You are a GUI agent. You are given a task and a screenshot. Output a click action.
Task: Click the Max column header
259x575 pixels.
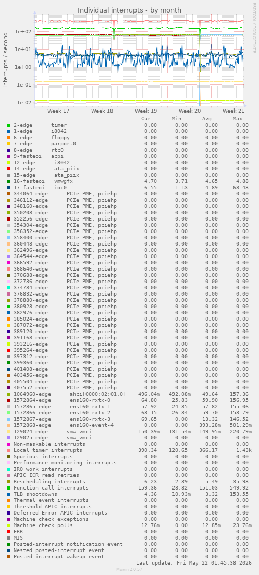click(239, 119)
